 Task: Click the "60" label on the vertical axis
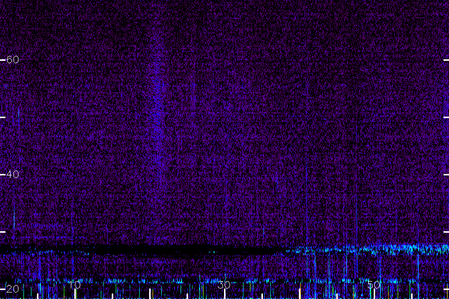click(x=12, y=60)
